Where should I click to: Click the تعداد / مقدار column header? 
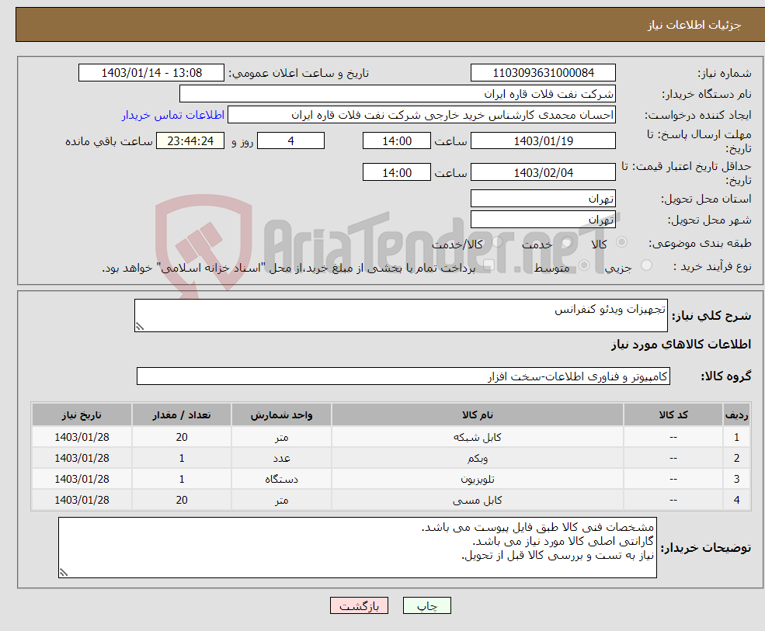[182, 415]
